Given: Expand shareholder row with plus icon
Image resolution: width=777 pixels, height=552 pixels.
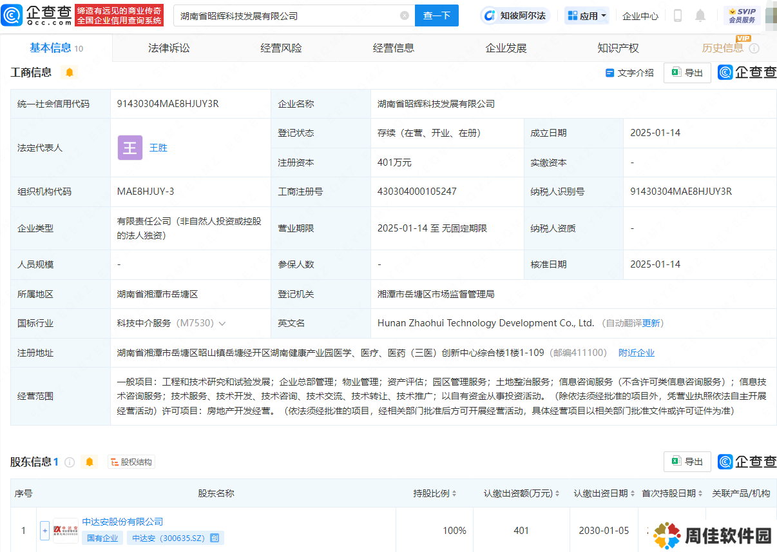Looking at the screenshot, I should click(44, 531).
